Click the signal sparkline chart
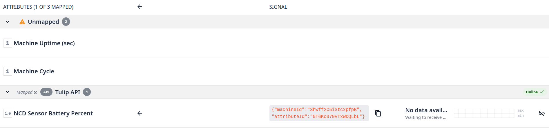549x129 pixels. click(484, 113)
